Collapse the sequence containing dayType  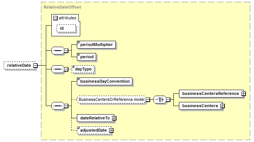click(x=66, y=69)
